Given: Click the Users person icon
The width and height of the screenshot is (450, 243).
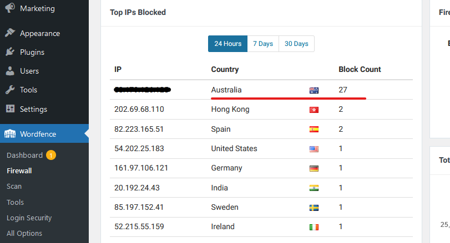Looking at the screenshot, I should pos(10,71).
